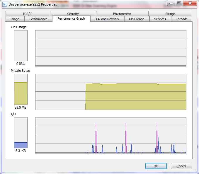The width and height of the screenshot is (199, 174).
Task: Click the OK button
Action: 156,166
